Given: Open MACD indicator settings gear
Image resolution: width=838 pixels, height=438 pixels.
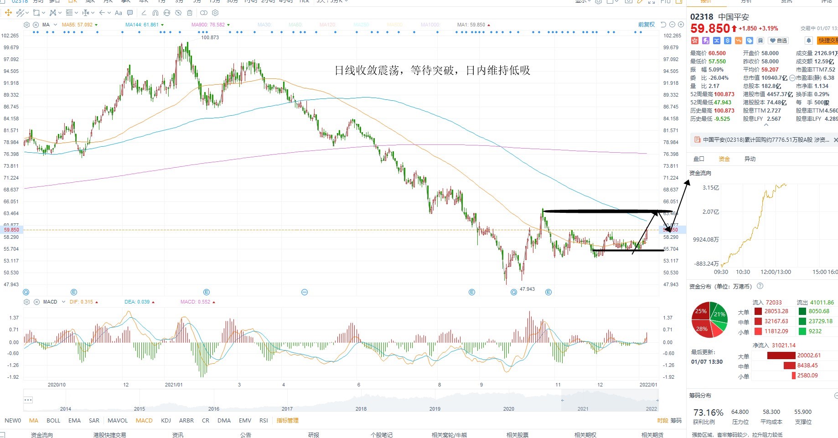Looking at the screenshot, I should click(26, 302).
